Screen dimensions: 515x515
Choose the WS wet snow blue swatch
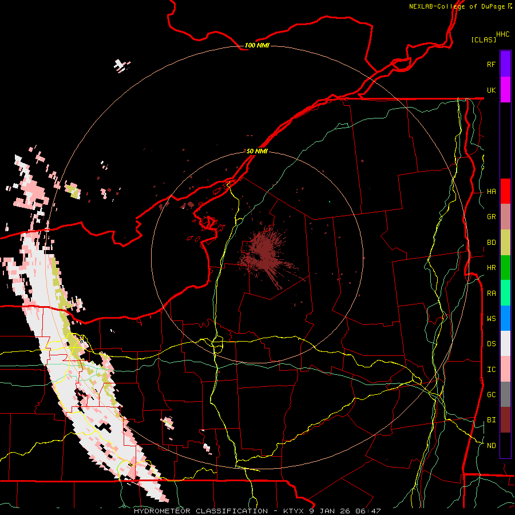point(505,318)
